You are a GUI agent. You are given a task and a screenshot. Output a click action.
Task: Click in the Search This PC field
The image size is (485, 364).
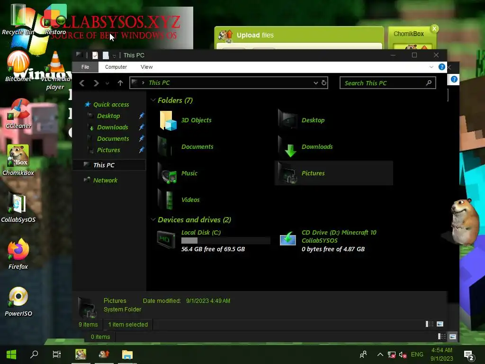pos(388,82)
